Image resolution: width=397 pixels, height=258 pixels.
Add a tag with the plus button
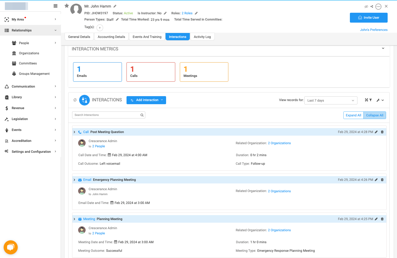coord(100,28)
